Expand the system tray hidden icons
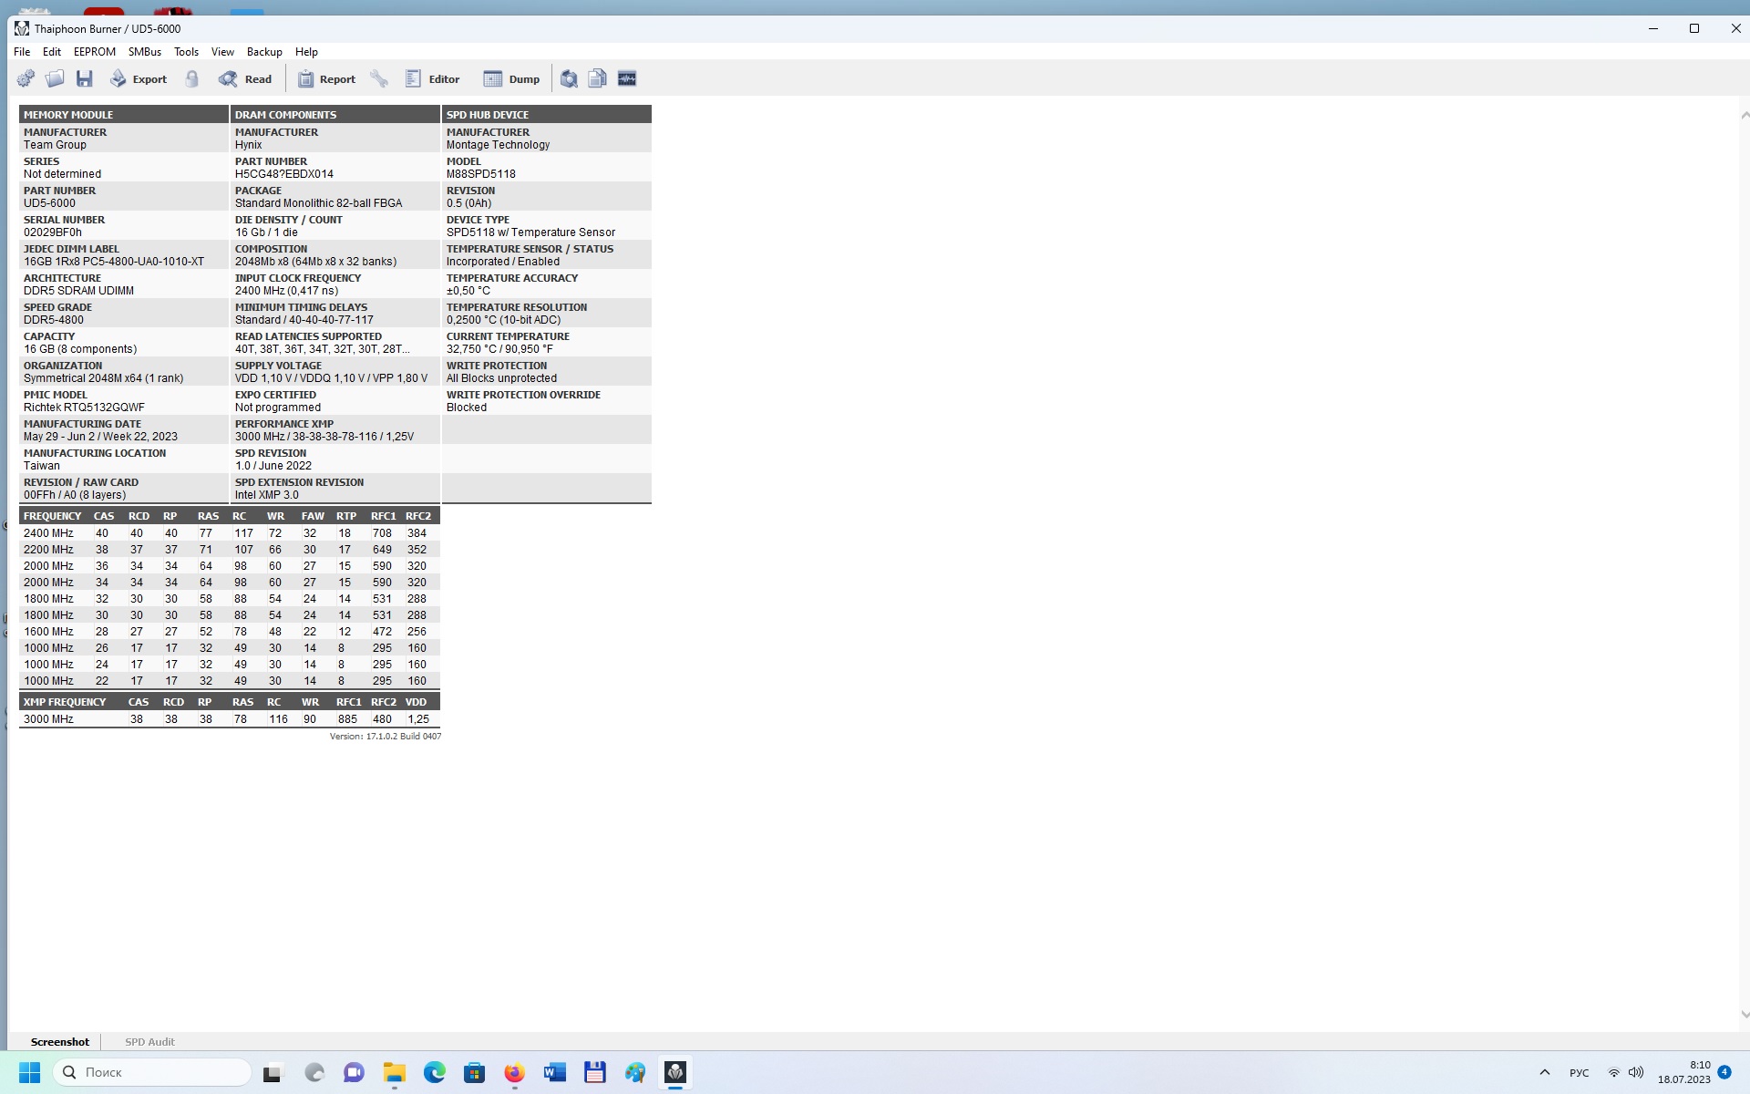This screenshot has width=1750, height=1094. (1544, 1072)
